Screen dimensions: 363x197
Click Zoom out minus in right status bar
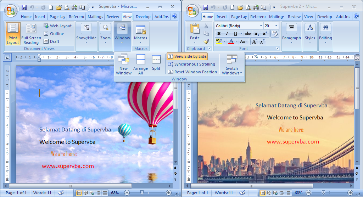click(x=308, y=193)
